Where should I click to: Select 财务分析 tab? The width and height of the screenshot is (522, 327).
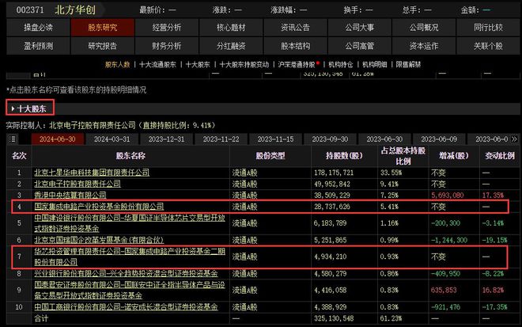coord(167,46)
